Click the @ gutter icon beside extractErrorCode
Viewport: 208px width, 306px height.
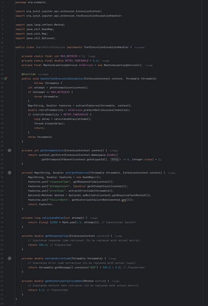pos(9,258)
